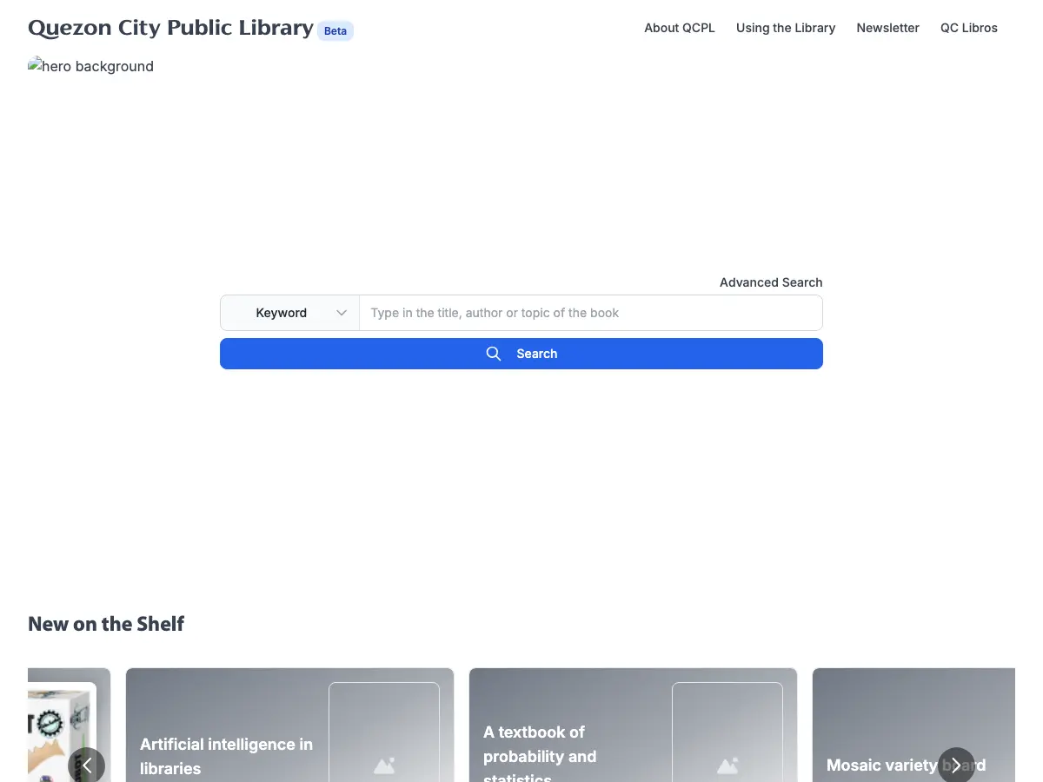Viewport: 1043px width, 782px height.
Task: Click the New on the Shelf heading
Action: [x=106, y=624]
